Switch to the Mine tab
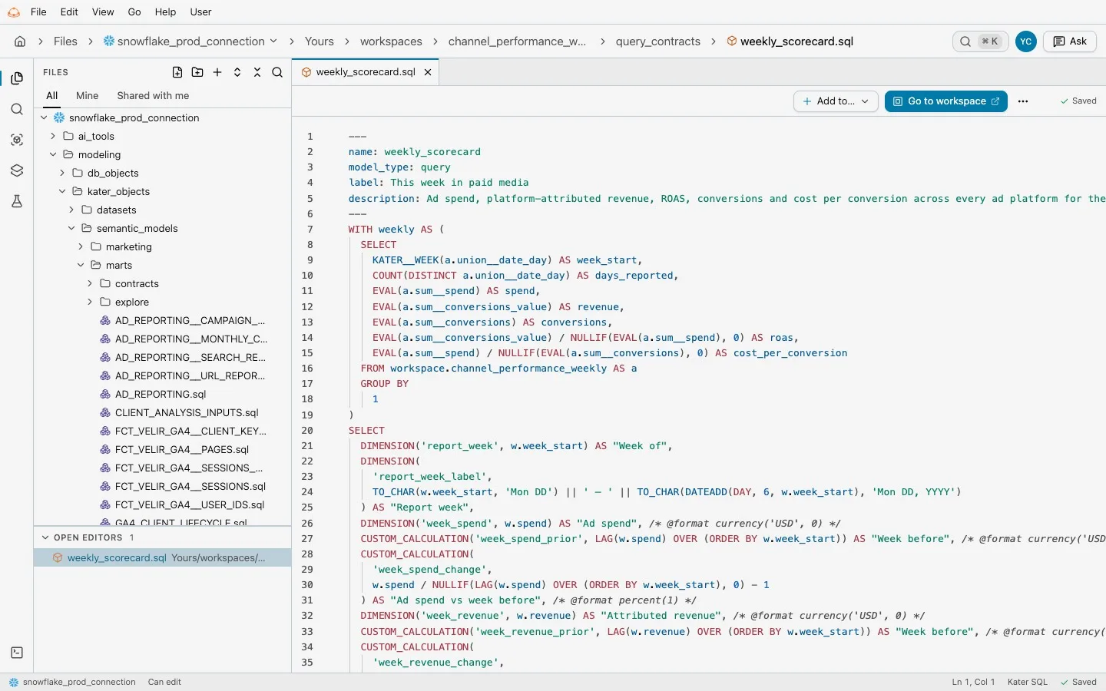The image size is (1106, 691). tap(88, 96)
